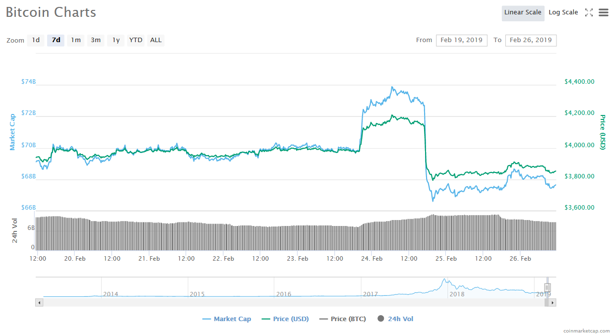Toggle fullscreen chart view icon
This screenshot has width=615, height=335.
pos(589,12)
